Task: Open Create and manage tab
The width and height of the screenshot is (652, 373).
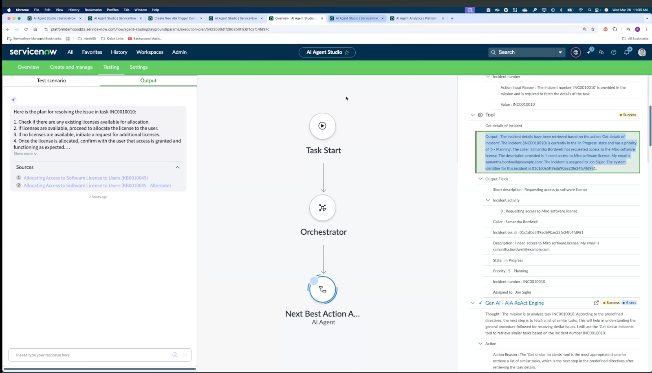Action: point(71,67)
